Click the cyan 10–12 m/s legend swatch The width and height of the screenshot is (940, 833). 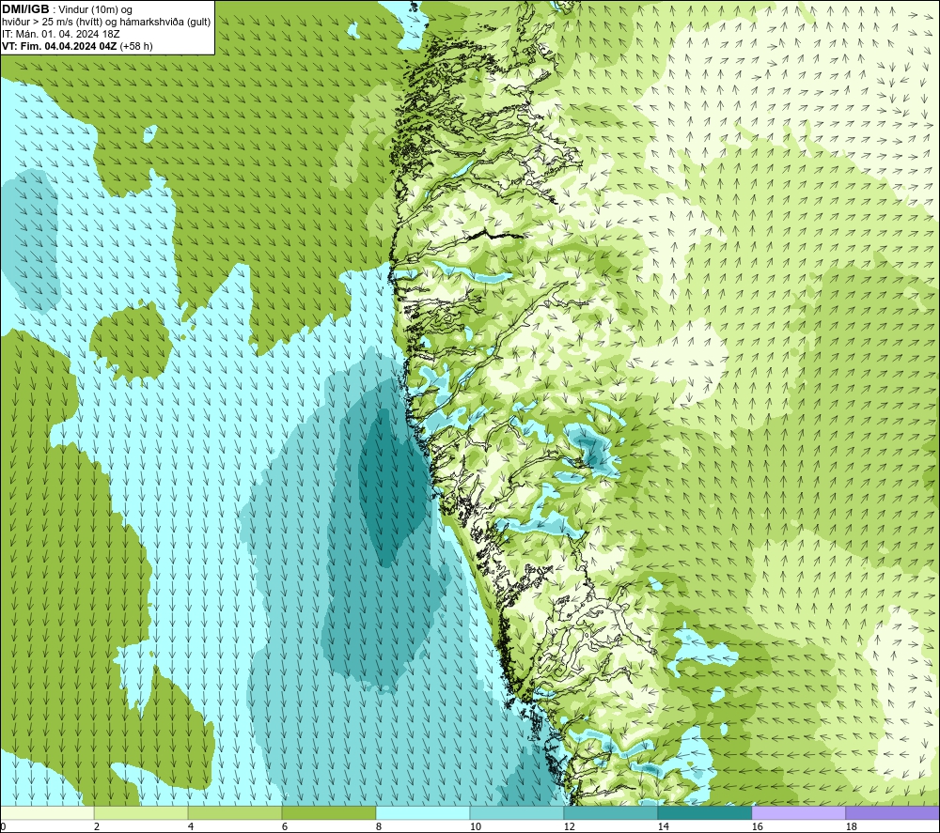point(517,813)
